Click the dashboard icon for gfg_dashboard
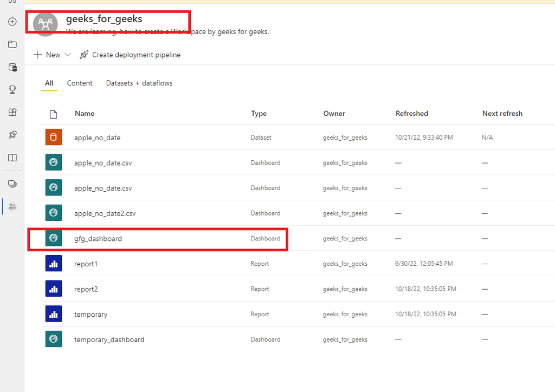555x392 pixels. pos(54,238)
